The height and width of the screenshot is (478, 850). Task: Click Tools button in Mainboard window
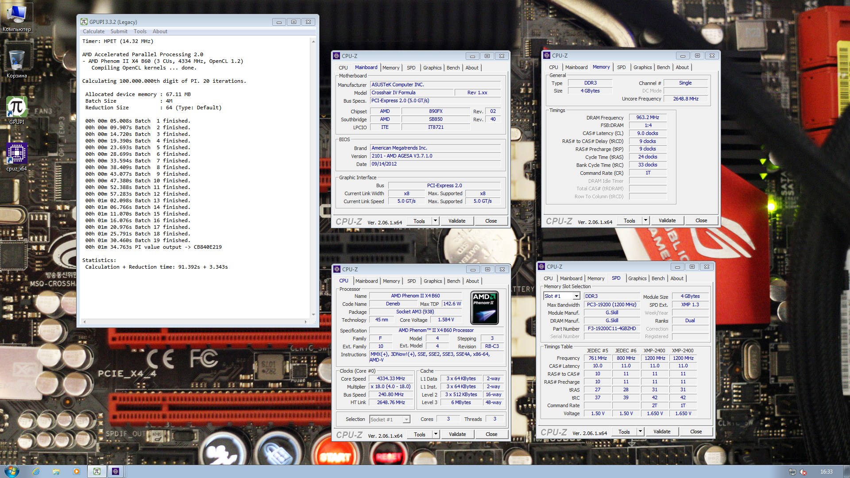[x=419, y=221]
